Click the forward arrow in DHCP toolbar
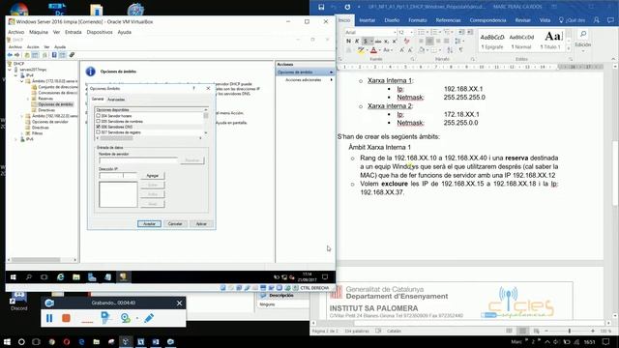Screen dimensions: 619x348 [17, 55]
